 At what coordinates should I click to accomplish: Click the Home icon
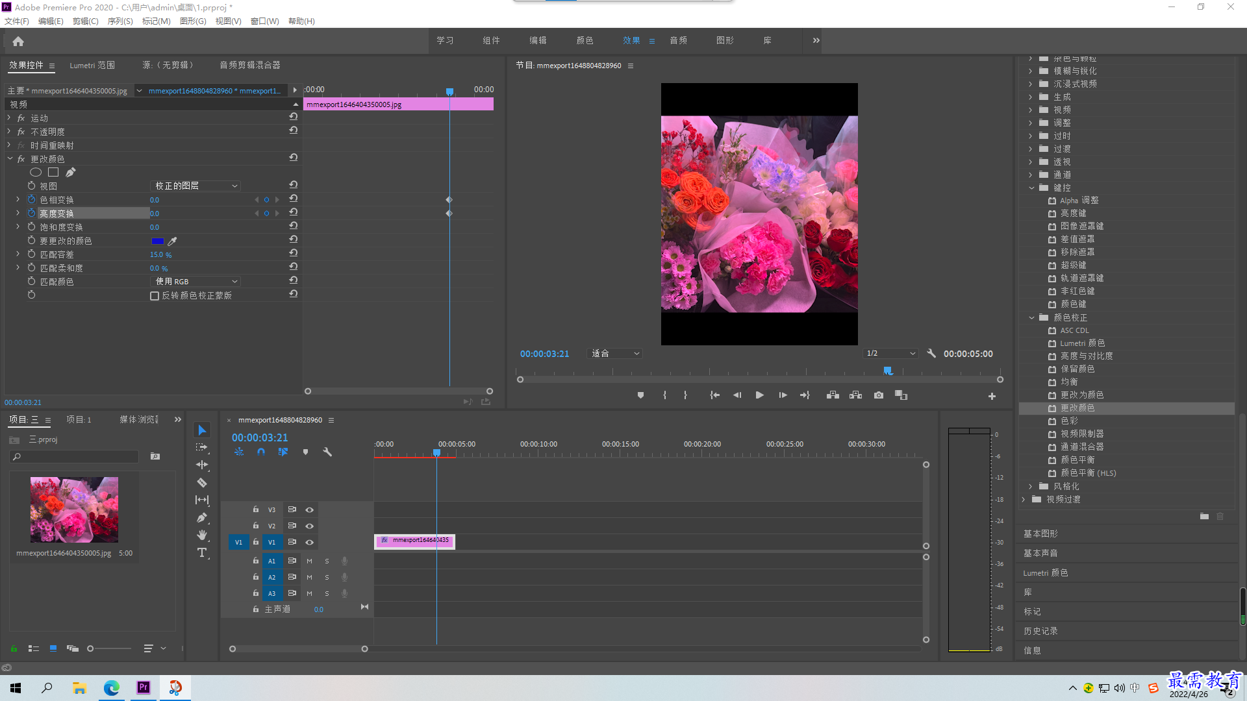pyautogui.click(x=18, y=41)
